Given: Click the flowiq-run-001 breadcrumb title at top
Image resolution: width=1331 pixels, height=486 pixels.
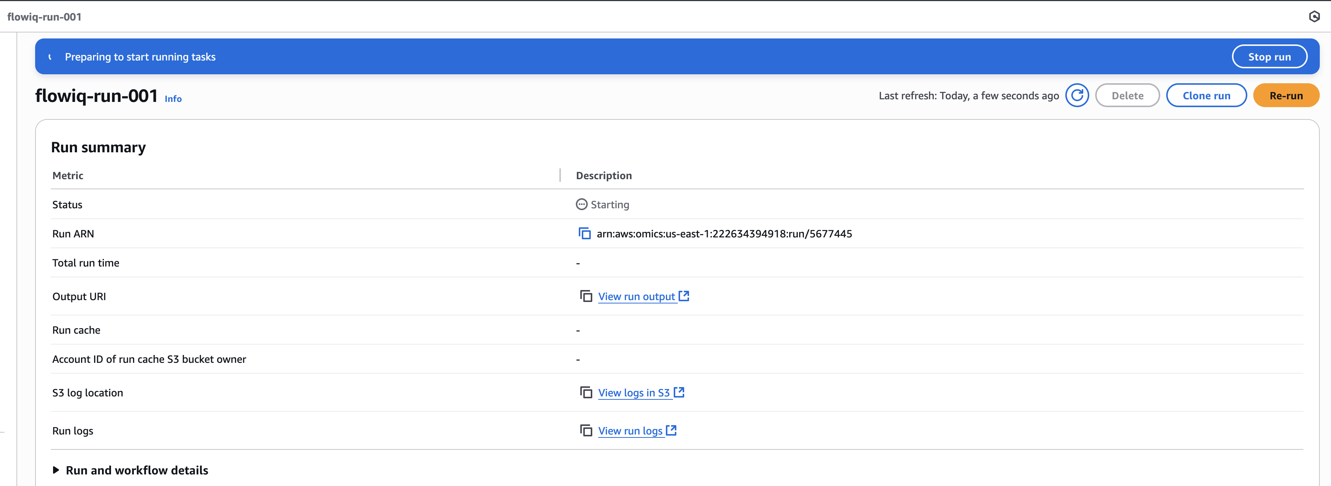Looking at the screenshot, I should coord(44,16).
